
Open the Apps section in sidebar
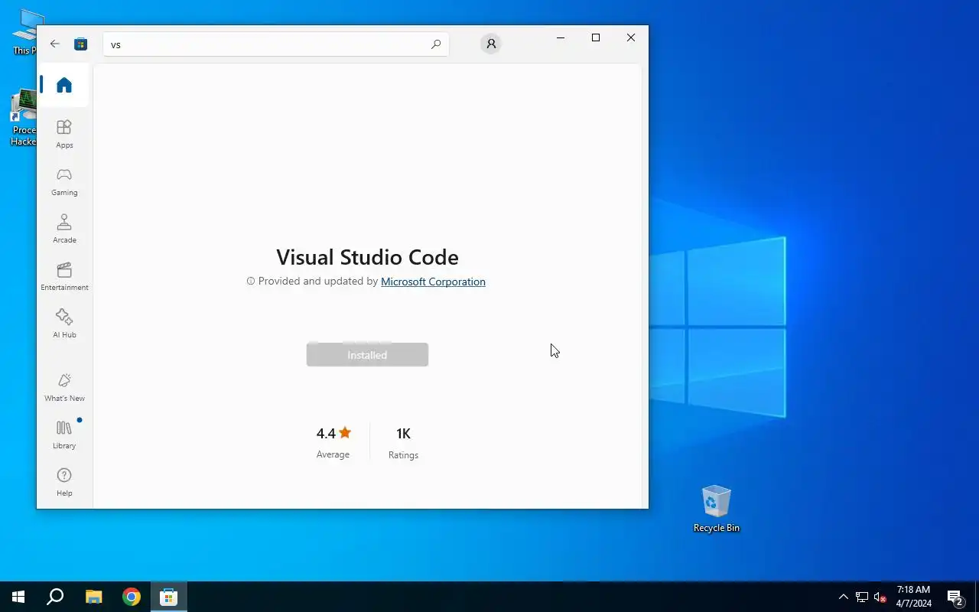(x=64, y=134)
